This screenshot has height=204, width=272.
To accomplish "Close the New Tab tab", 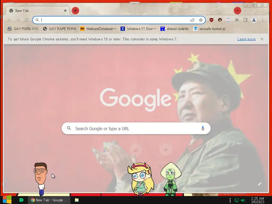I will click(65, 11).
